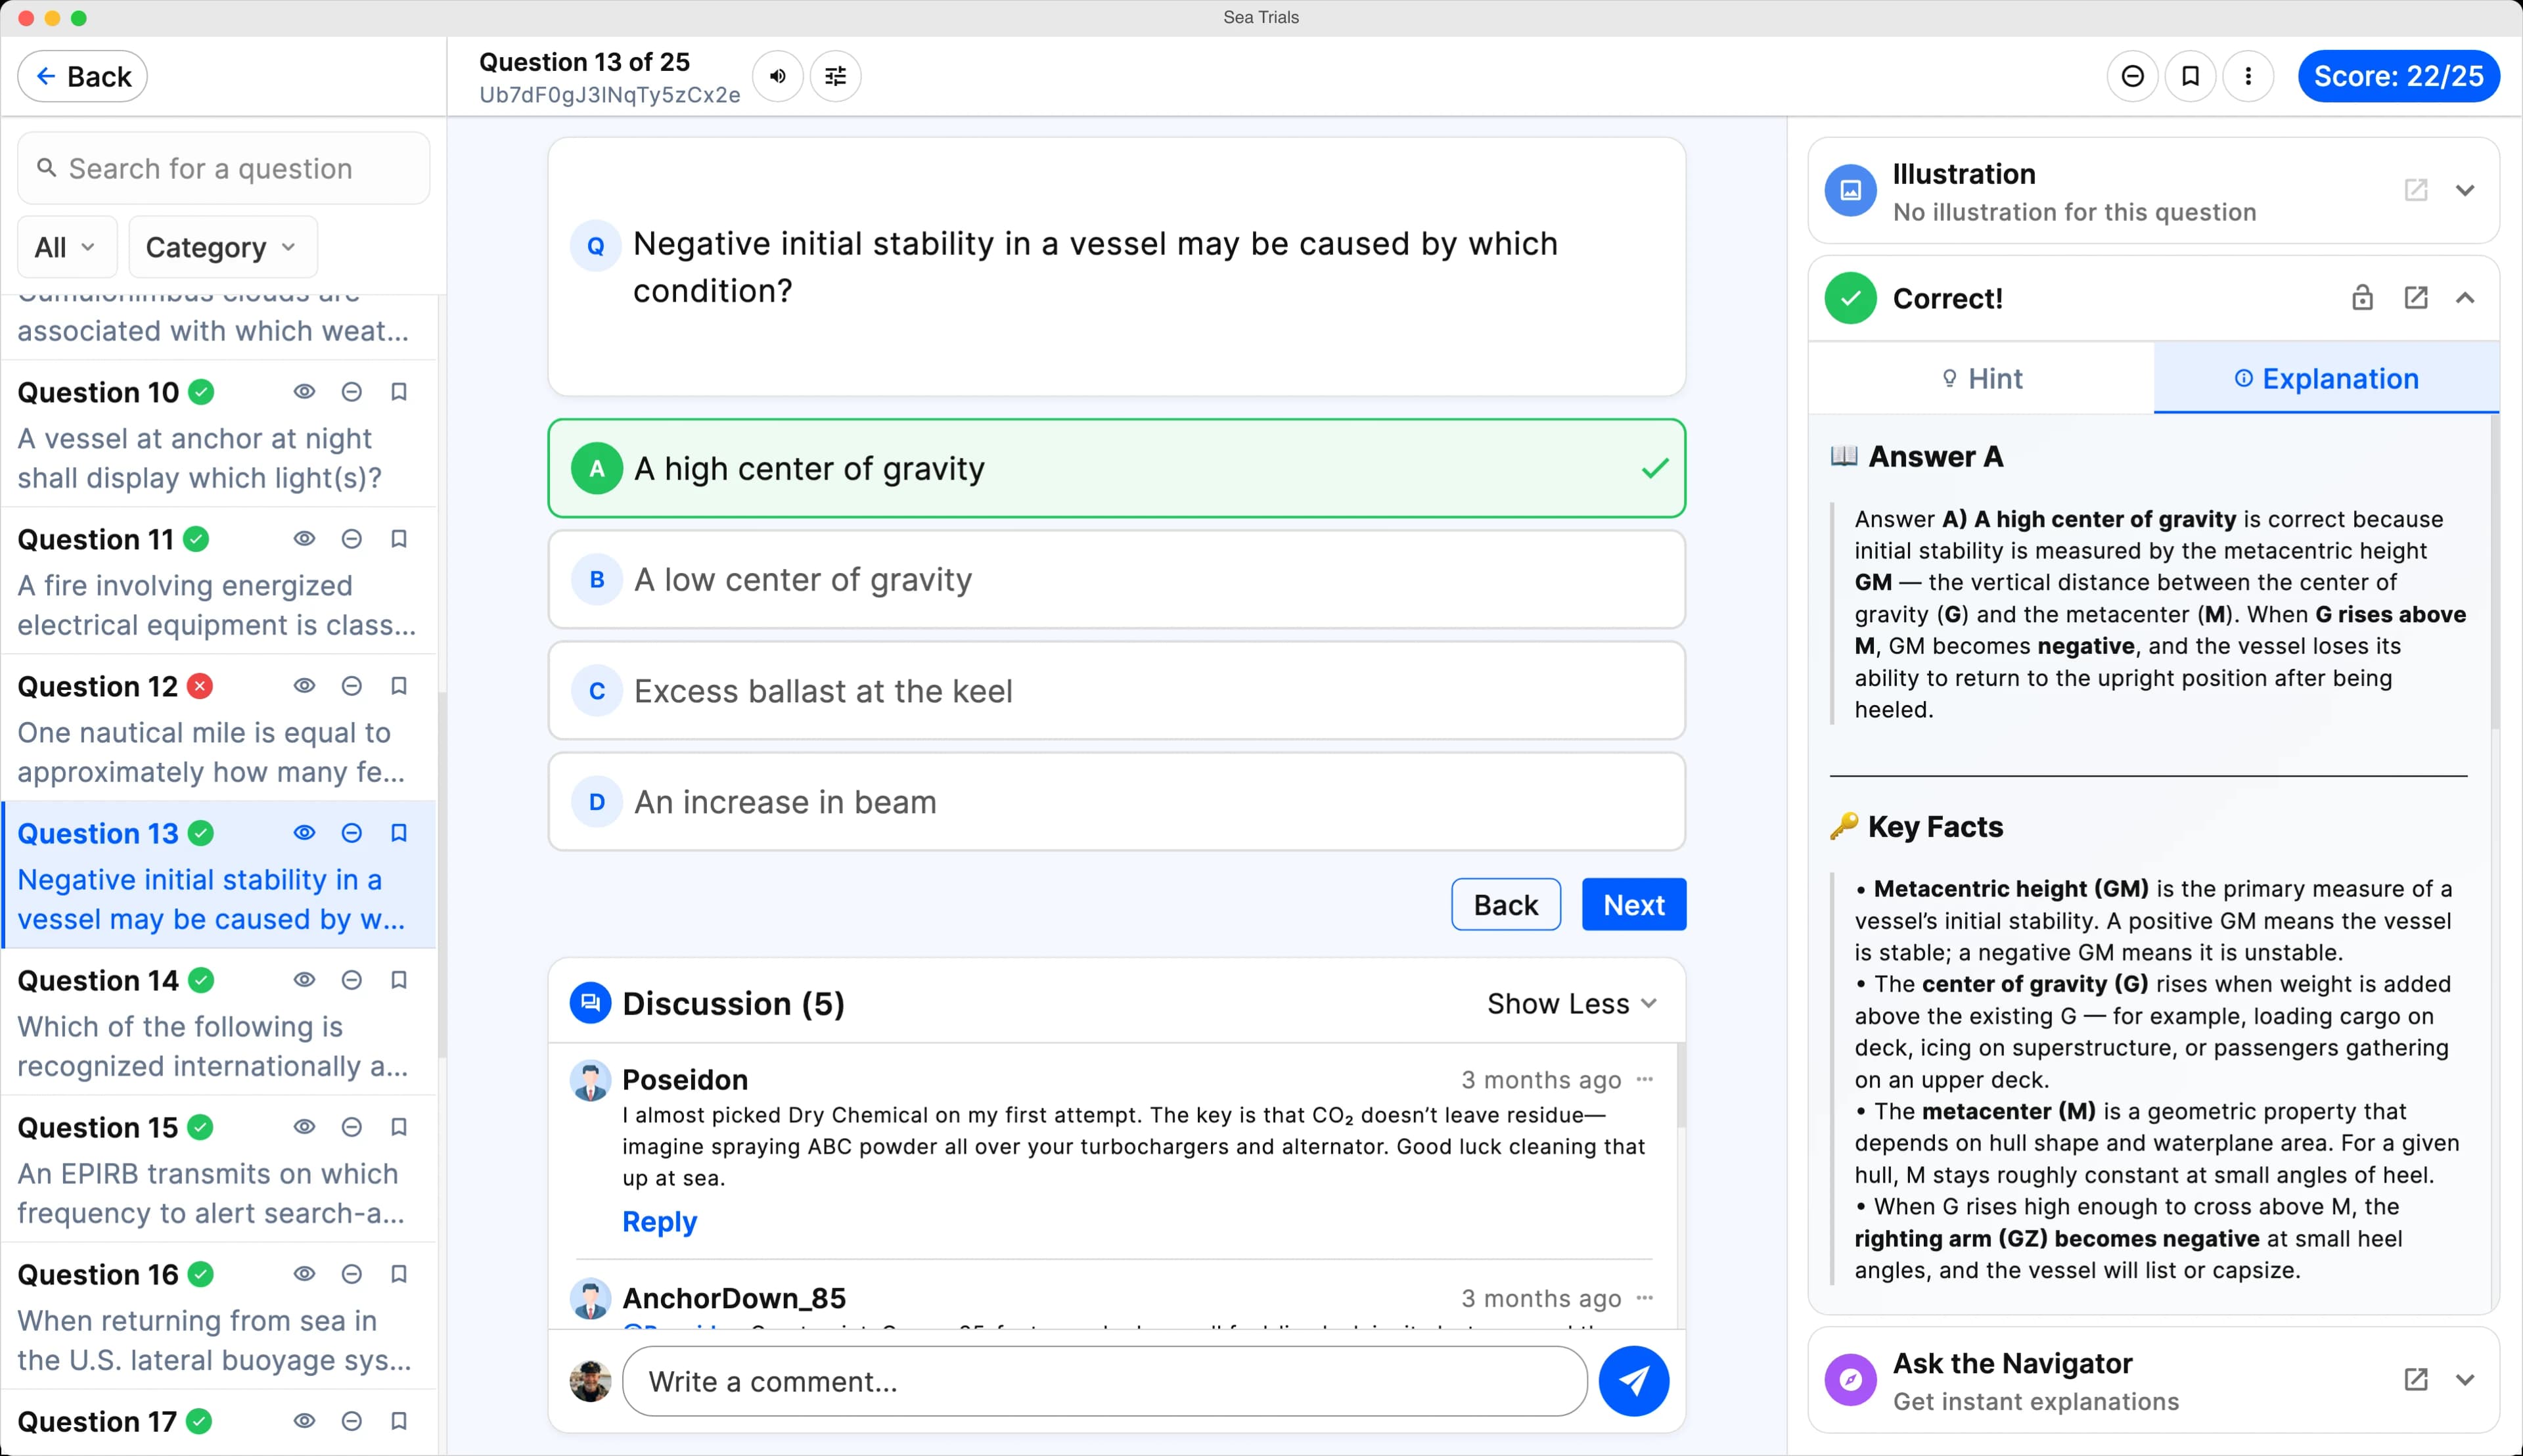Switch to the Hint tab

1981,379
